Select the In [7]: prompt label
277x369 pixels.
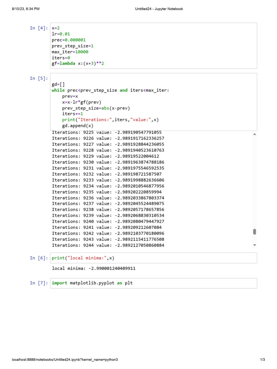click(39, 283)
